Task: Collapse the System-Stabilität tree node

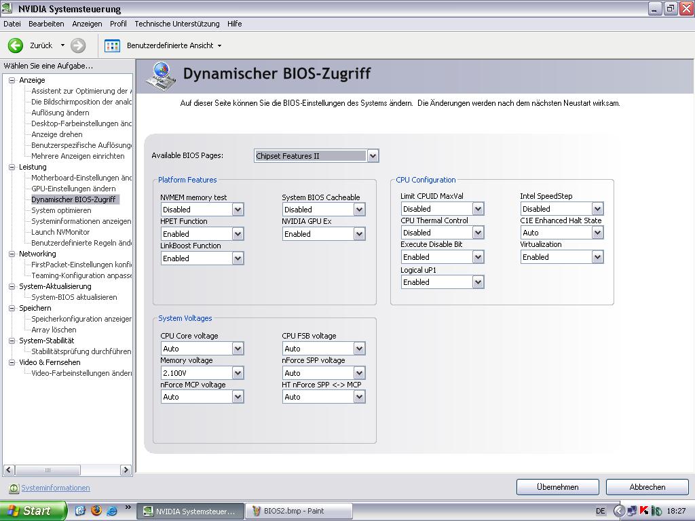Action: click(12, 341)
